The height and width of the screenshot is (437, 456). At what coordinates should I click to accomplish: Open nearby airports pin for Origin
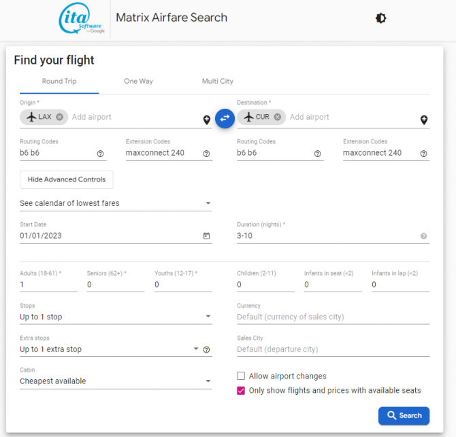pyautogui.click(x=206, y=120)
